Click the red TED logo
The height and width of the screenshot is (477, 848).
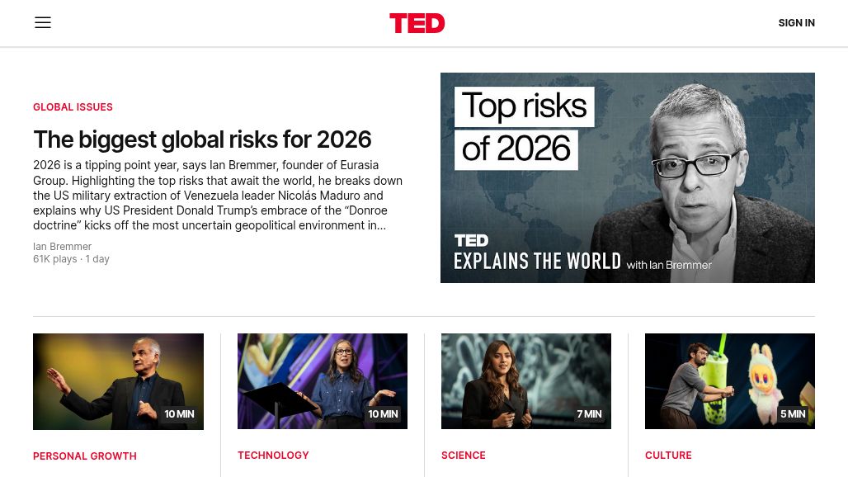(417, 23)
